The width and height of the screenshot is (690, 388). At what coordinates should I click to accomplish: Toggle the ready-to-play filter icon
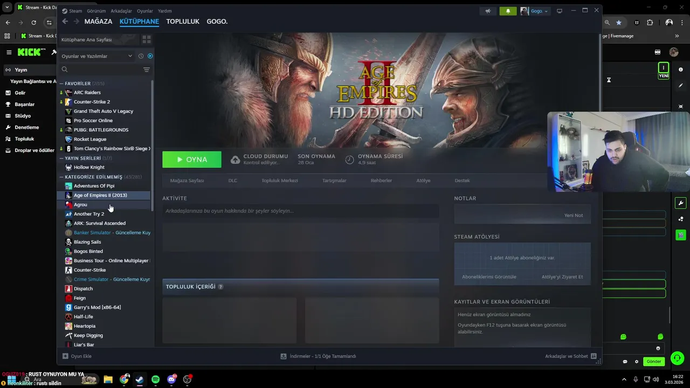pos(150,56)
